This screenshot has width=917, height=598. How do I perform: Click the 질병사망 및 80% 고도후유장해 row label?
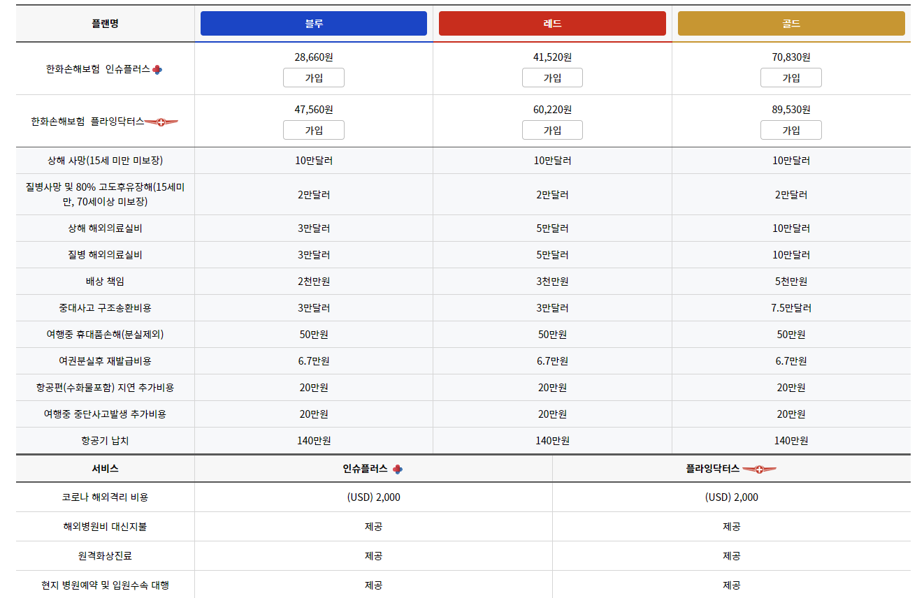pyautogui.click(x=105, y=194)
